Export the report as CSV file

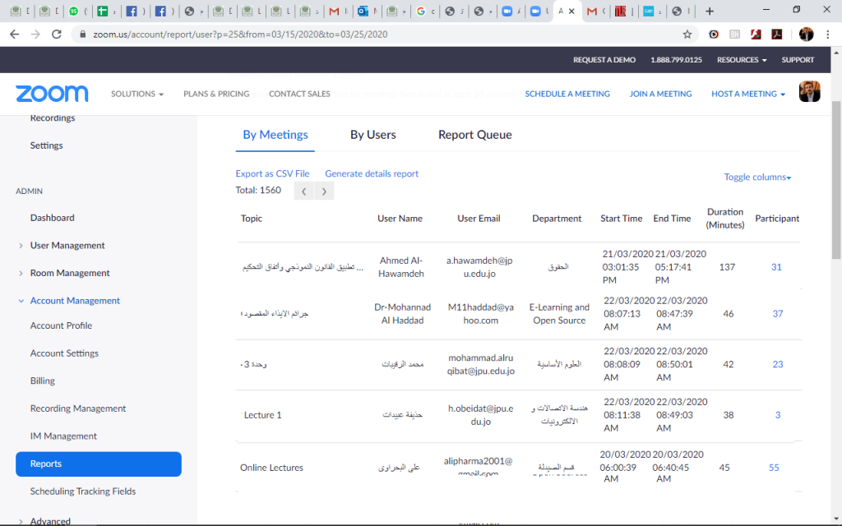click(x=272, y=174)
